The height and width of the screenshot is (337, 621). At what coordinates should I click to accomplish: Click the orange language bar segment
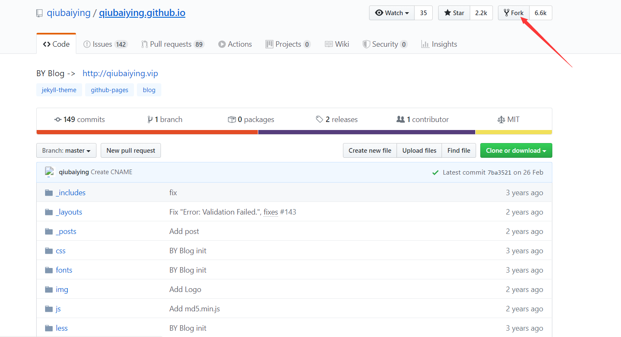pyautogui.click(x=147, y=132)
